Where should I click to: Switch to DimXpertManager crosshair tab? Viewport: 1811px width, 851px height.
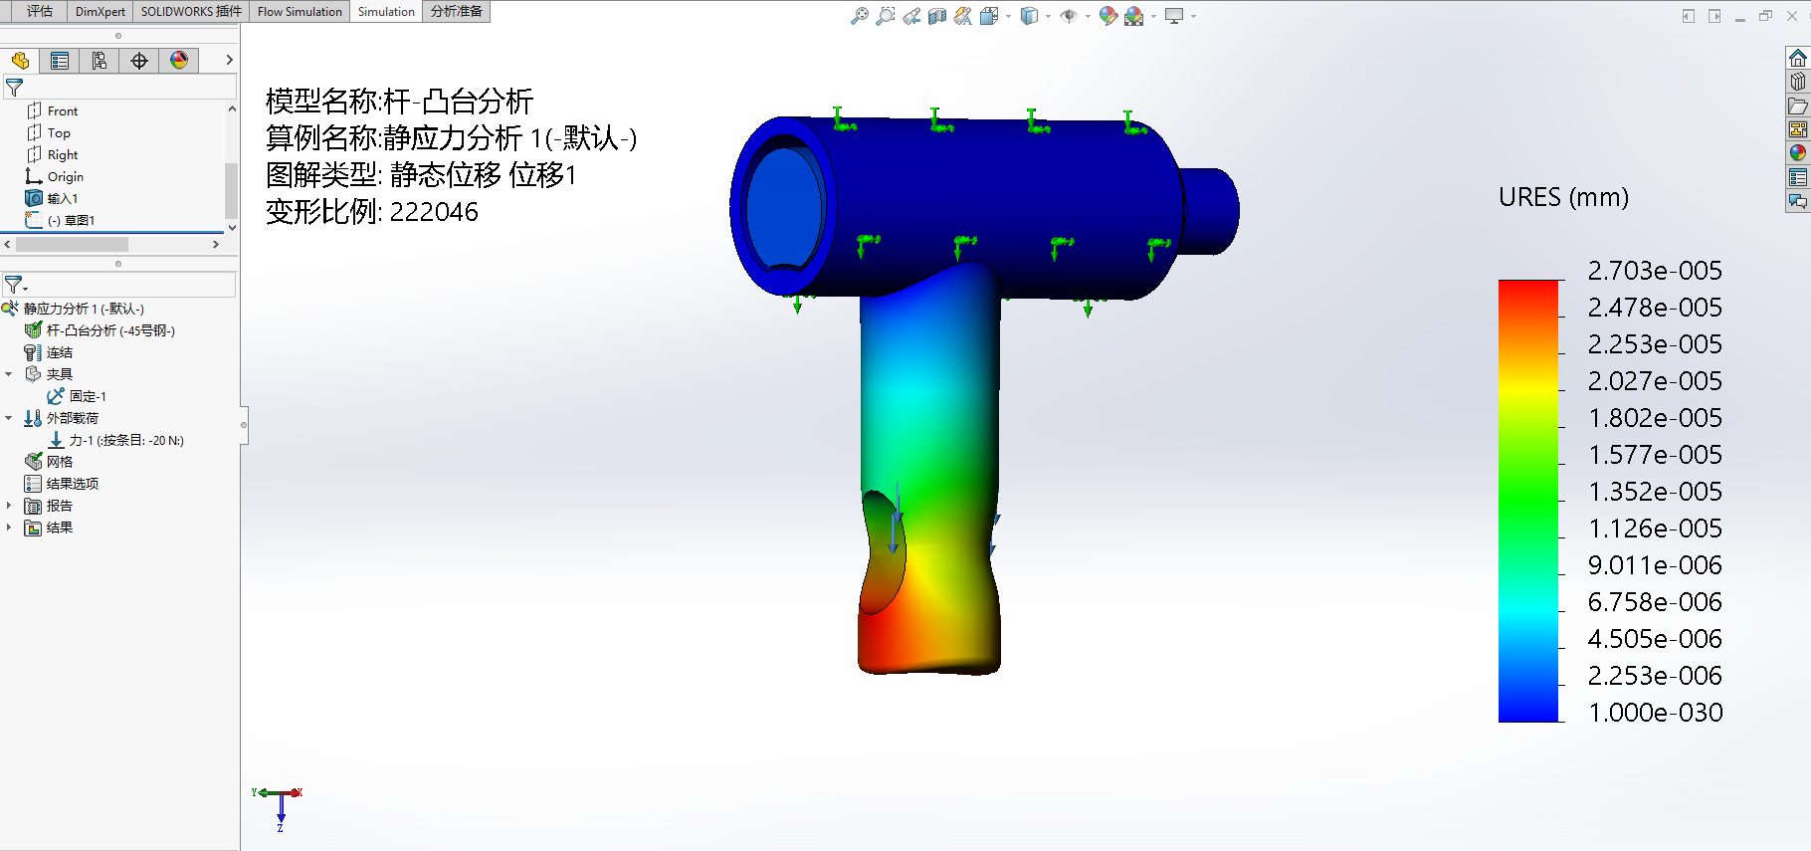[x=139, y=61]
